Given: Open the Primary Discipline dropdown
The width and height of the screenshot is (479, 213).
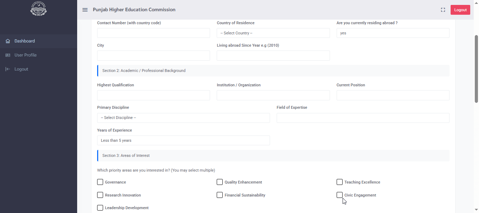Looking at the screenshot, I should click(x=183, y=118).
